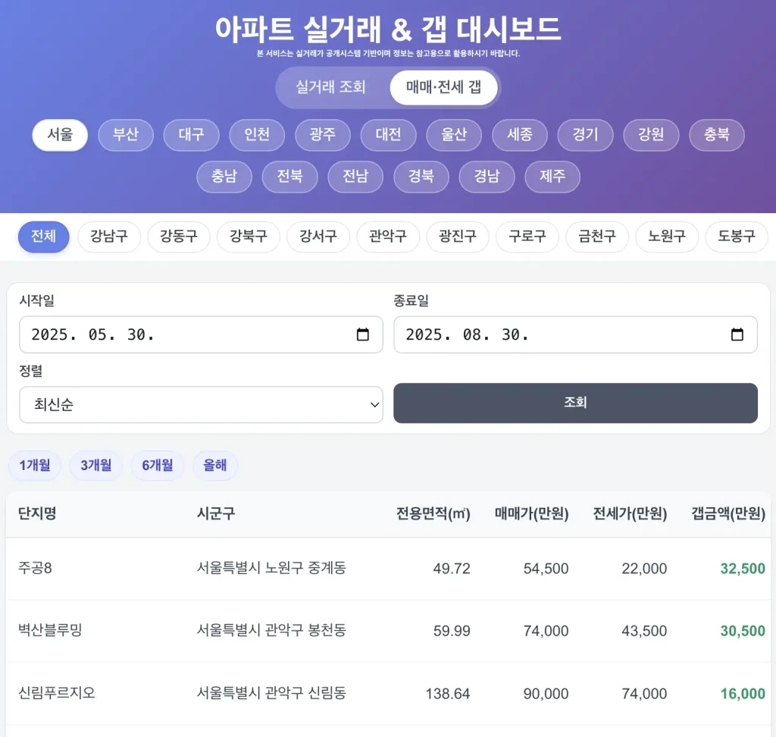Click the 전세가(만원) column header
The height and width of the screenshot is (737, 776).
630,513
